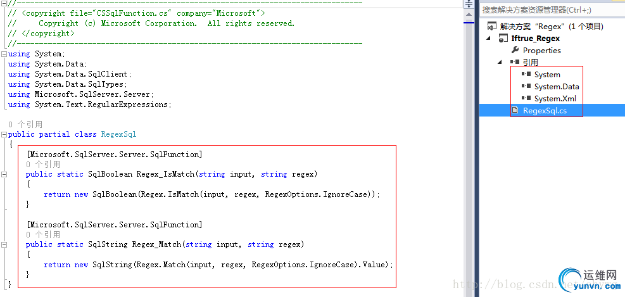Select the reference icon next to System.Data
The width and height of the screenshot is (625, 297).
click(526, 86)
